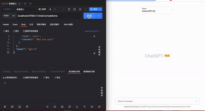Open the 请求头 response tab

[21, 71]
